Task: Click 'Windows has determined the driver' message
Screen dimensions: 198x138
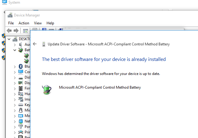Action: (101, 74)
